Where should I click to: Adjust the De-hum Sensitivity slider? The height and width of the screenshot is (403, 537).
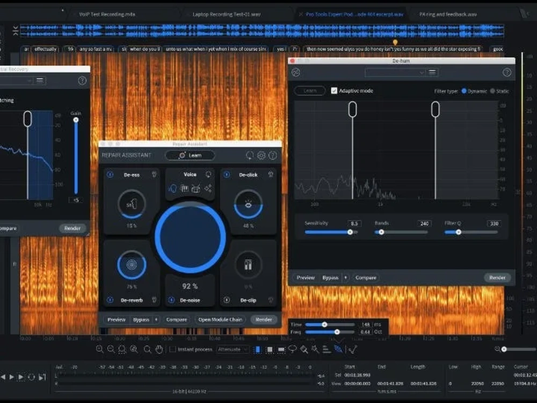(331, 232)
